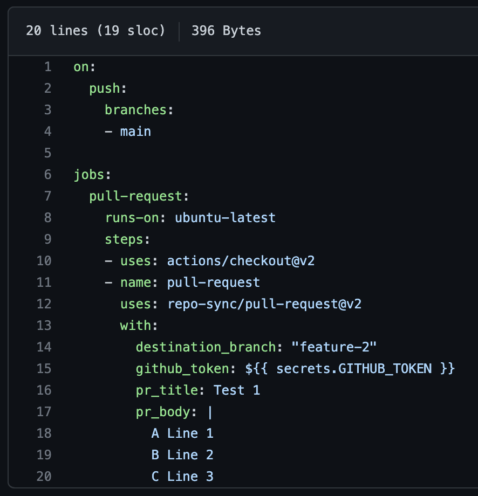
Task: Click the '396 Bytes' file size text
Action: [x=227, y=31]
